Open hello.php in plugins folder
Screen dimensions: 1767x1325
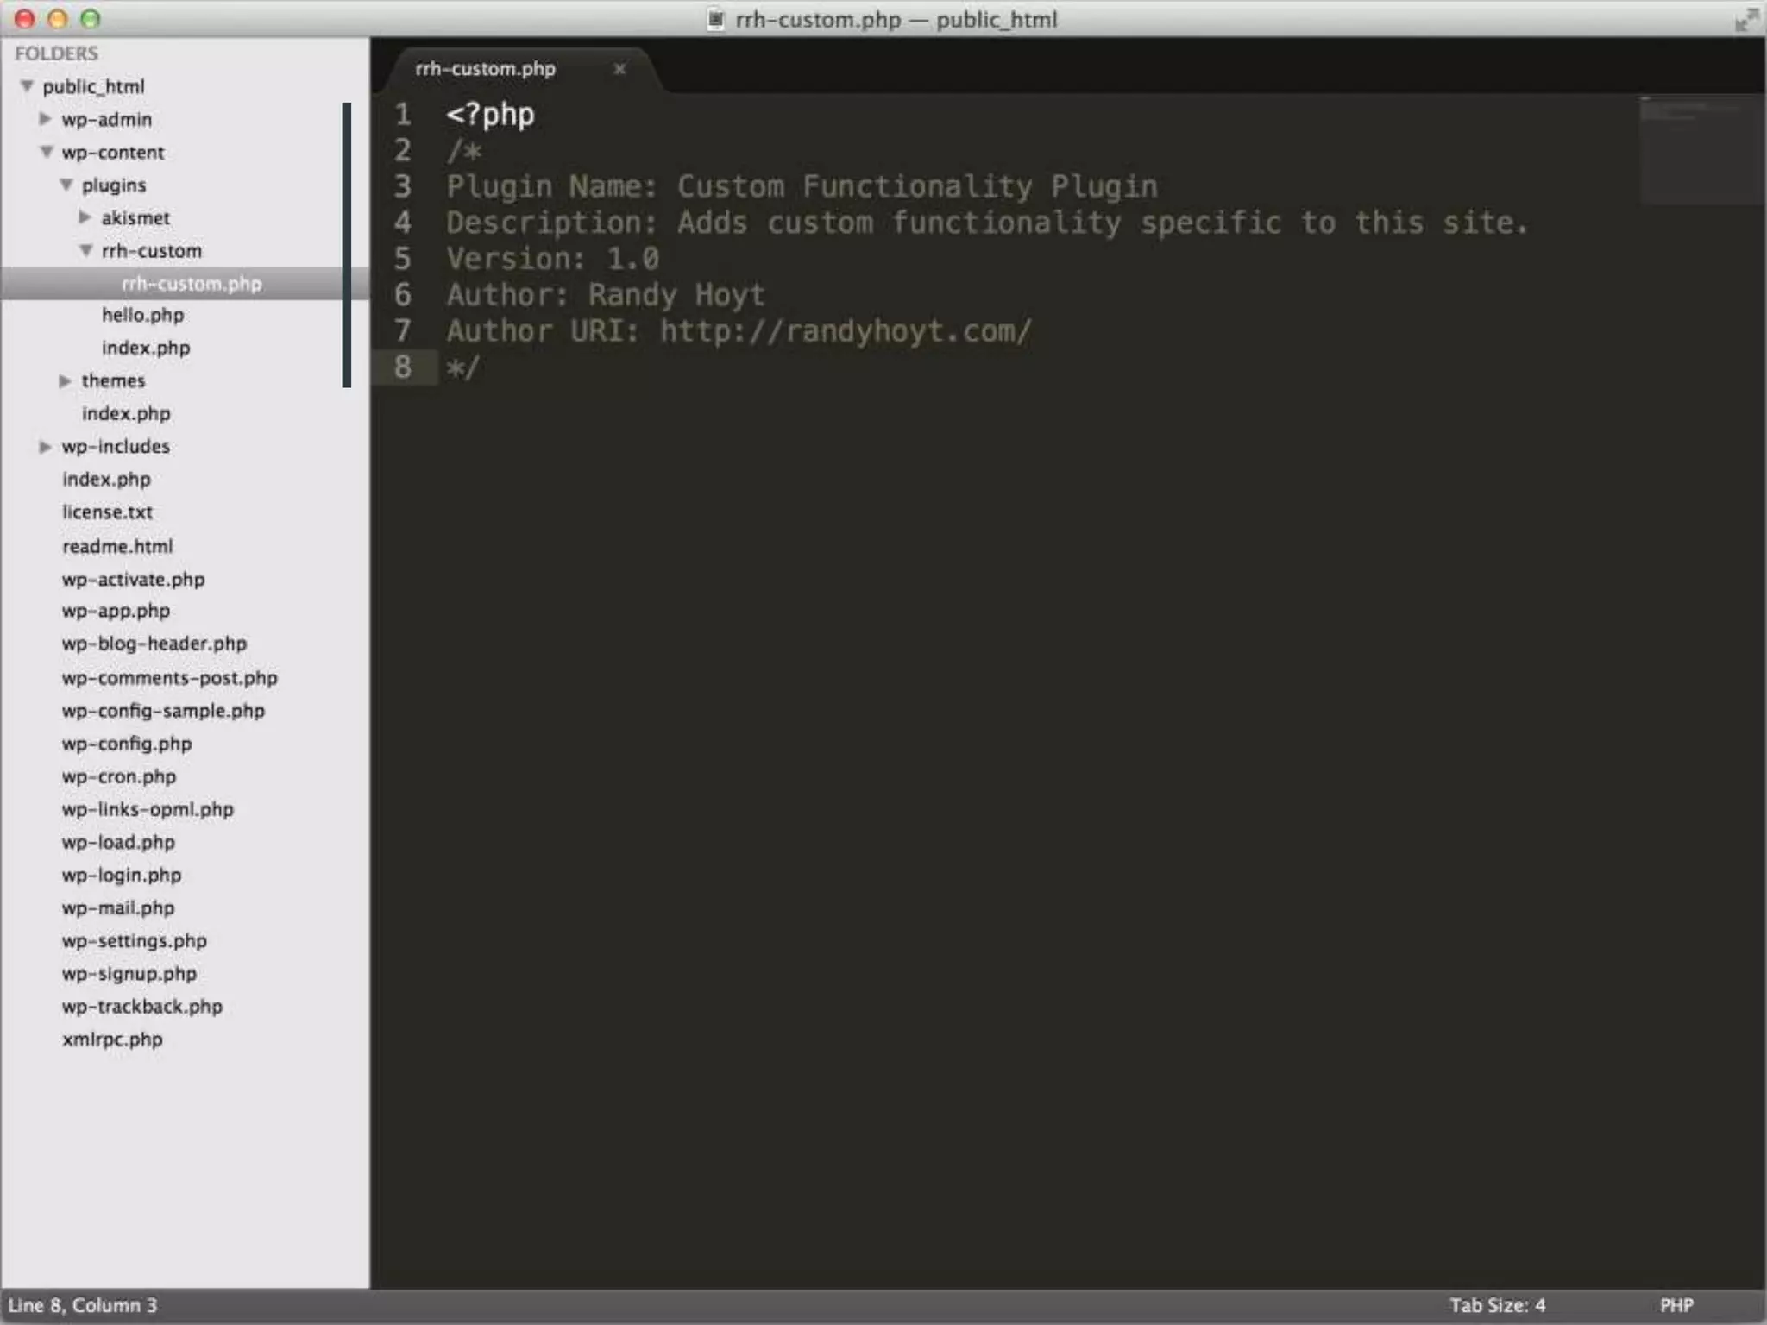pyautogui.click(x=142, y=316)
